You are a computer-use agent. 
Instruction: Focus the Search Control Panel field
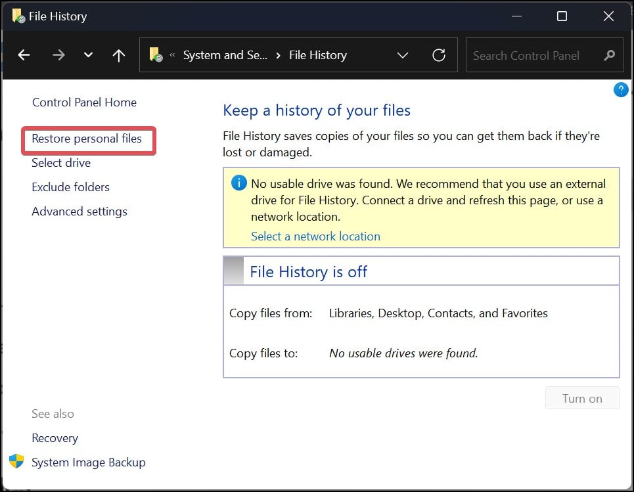[532, 55]
